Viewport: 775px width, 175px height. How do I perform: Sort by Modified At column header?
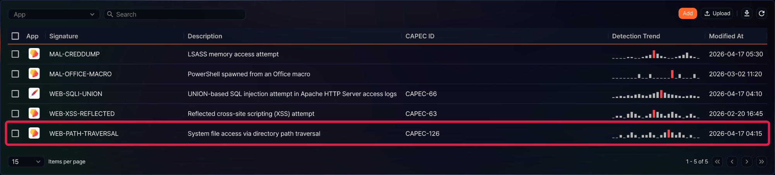(x=726, y=36)
